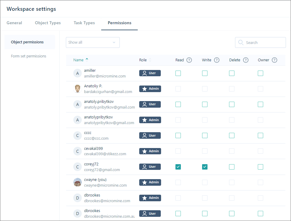Open the Object Types tab

(48, 23)
